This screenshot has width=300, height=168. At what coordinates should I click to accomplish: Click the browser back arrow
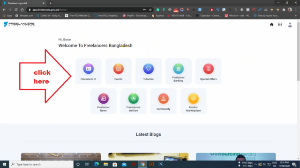tap(4, 10)
